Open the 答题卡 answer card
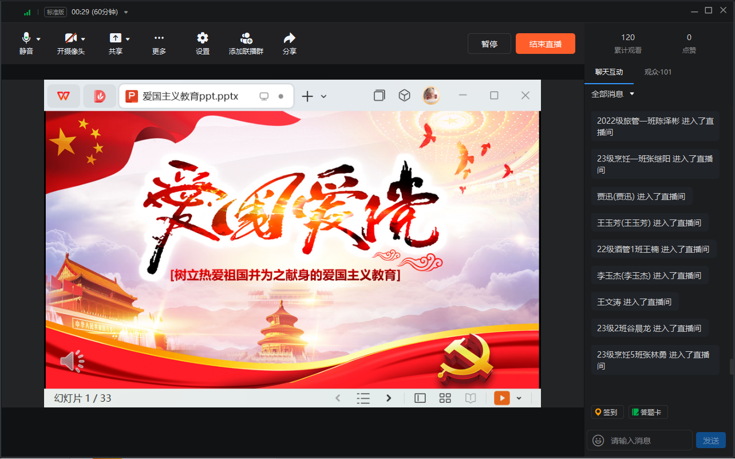 click(x=648, y=412)
